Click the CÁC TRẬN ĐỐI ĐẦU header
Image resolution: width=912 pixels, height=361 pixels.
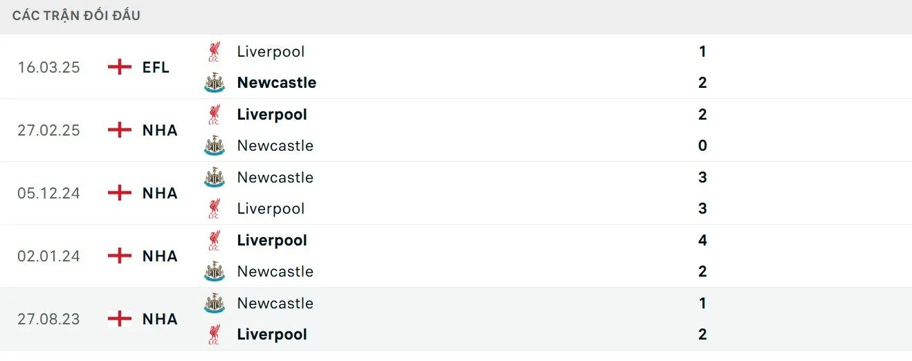click(x=76, y=15)
